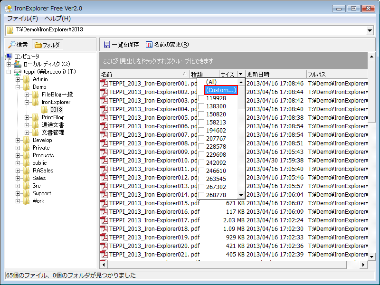This screenshot has height=285, width=380.
Task: Expand the FileBlog一般 folder node
Action: [x=27, y=95]
